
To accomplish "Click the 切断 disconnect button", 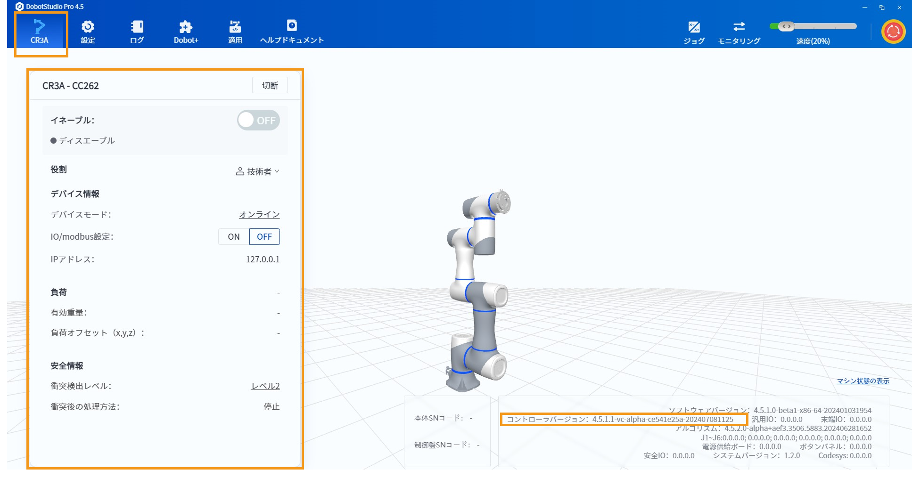I will [270, 86].
